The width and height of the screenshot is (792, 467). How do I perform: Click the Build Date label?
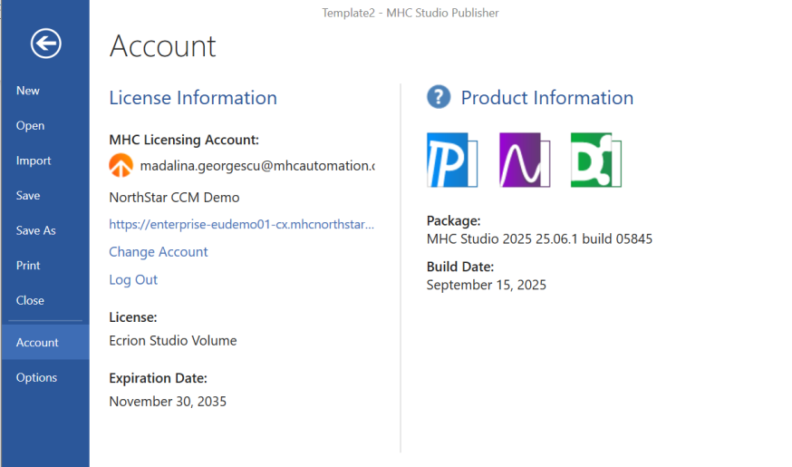460,267
